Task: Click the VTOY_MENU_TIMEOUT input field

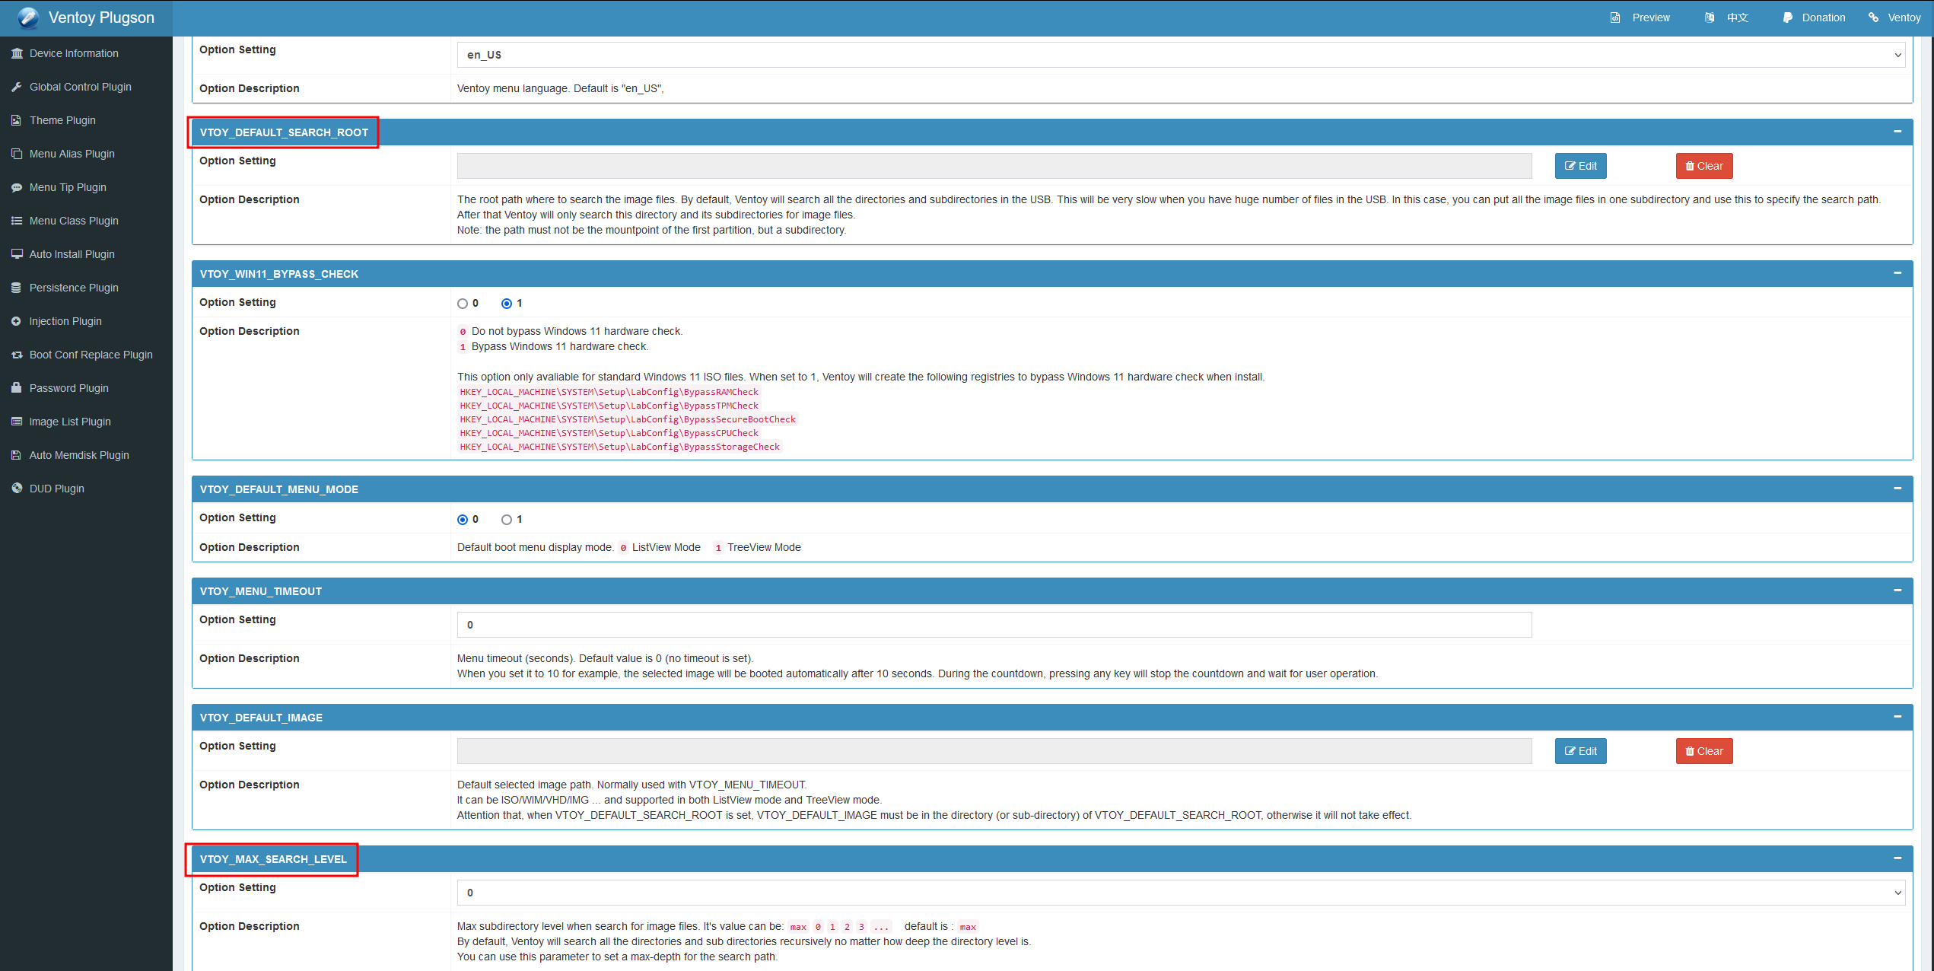Action: point(994,625)
